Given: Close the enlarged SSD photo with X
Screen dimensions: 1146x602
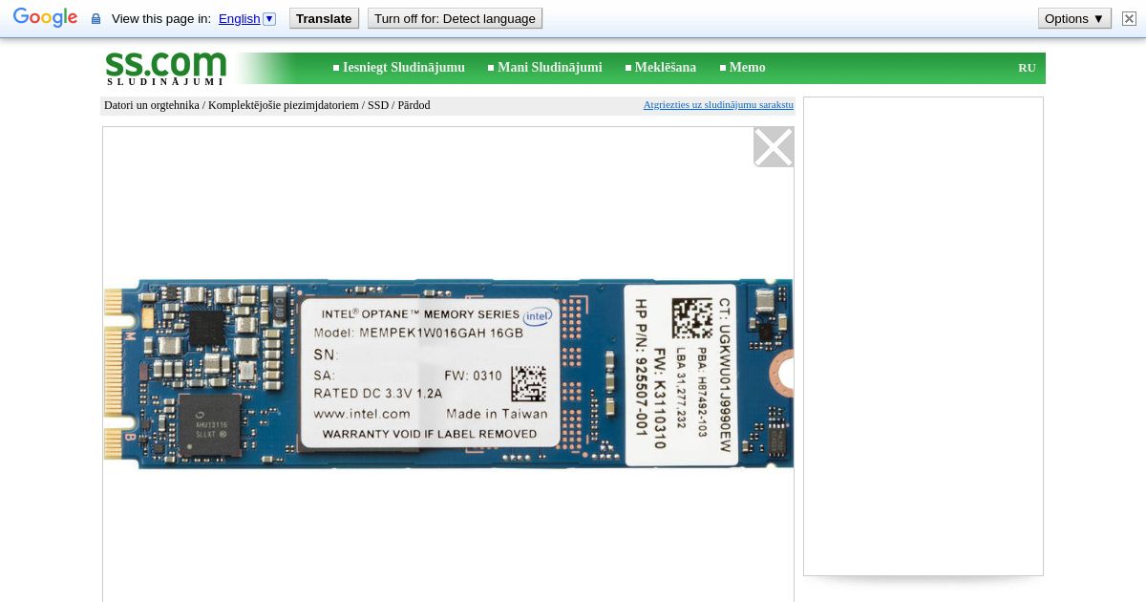Looking at the screenshot, I should [774, 147].
